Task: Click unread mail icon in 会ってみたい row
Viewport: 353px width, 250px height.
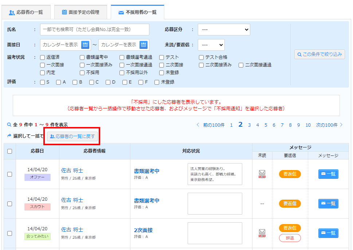Action: [x=262, y=233]
